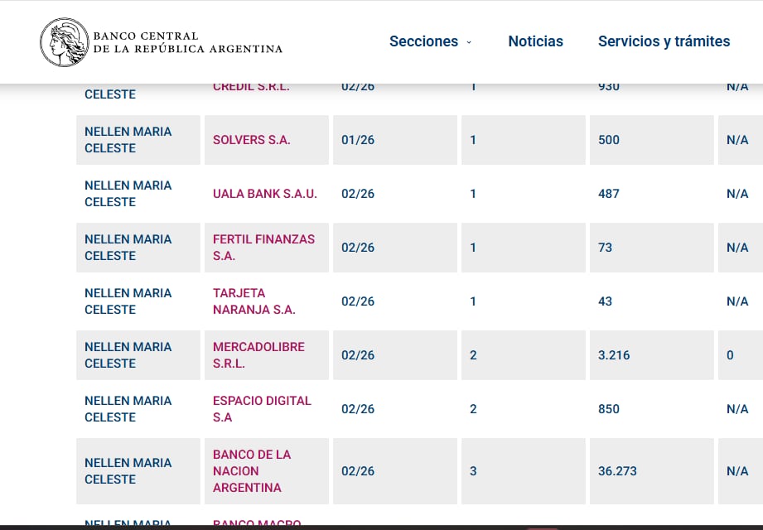The image size is (763, 530).
Task: Click BANCO DE LA NACION ARGENTINA link
Action: point(252,470)
